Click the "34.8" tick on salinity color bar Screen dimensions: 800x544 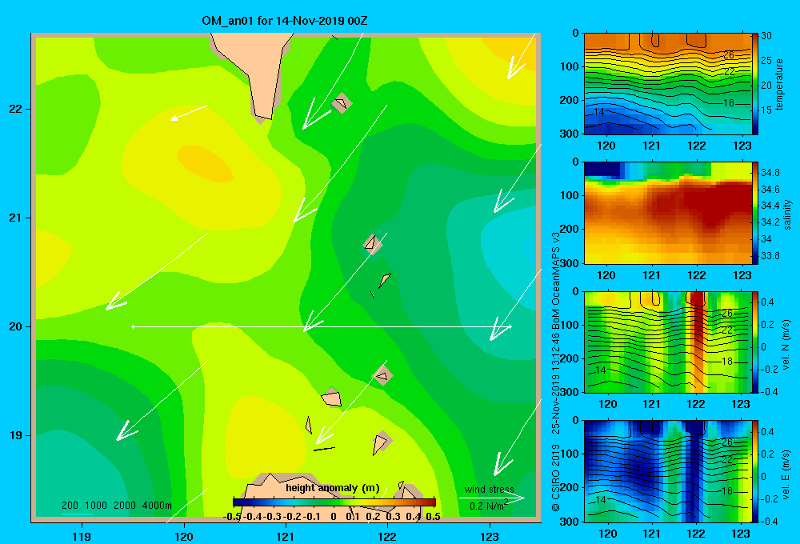coord(770,173)
